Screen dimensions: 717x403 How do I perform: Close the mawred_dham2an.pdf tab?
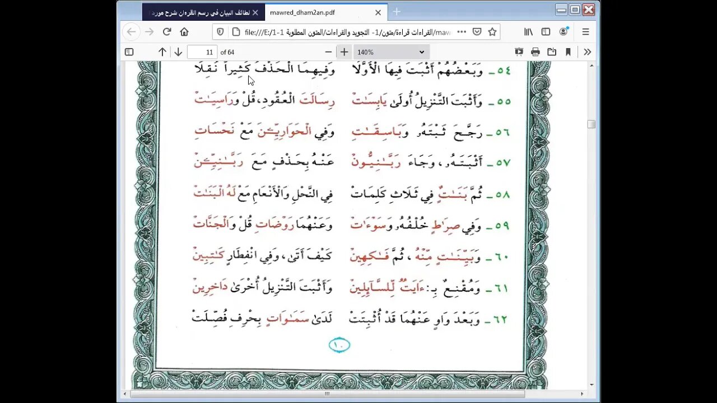tap(378, 12)
